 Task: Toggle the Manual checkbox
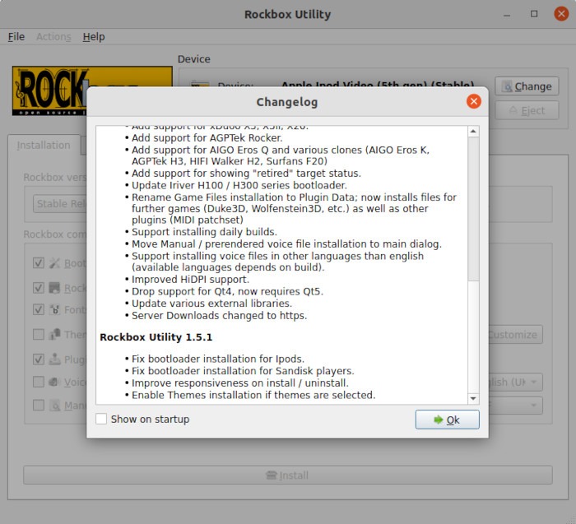click(39, 405)
